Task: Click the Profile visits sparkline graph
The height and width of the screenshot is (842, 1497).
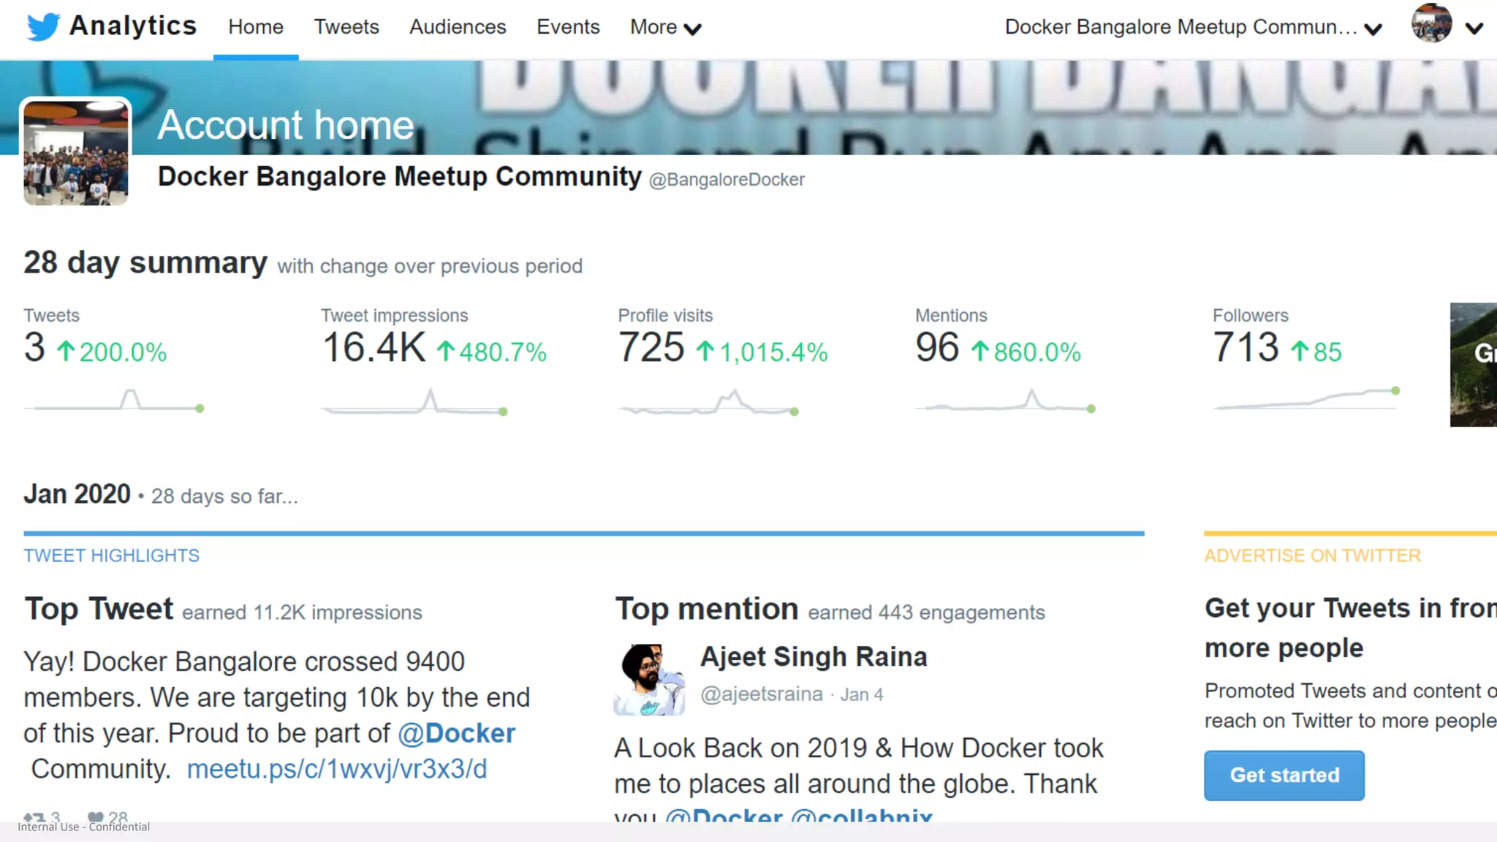Action: click(709, 403)
